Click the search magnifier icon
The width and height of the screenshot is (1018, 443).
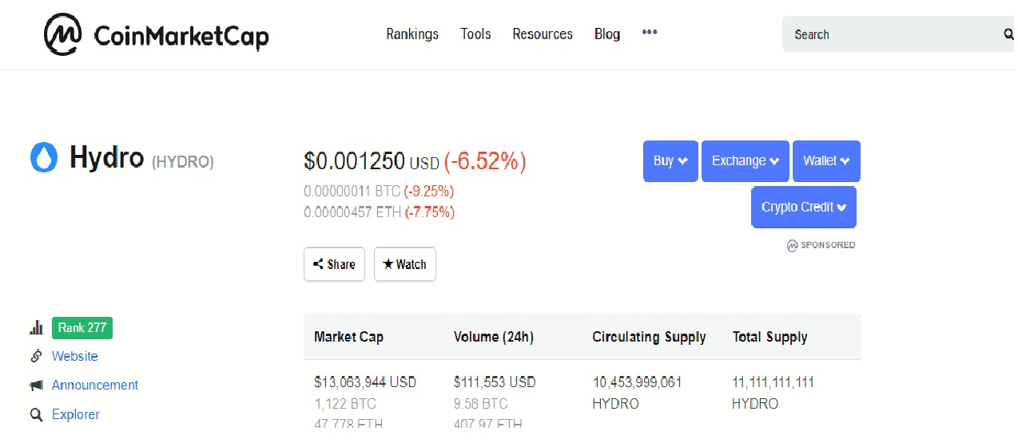tap(1008, 34)
